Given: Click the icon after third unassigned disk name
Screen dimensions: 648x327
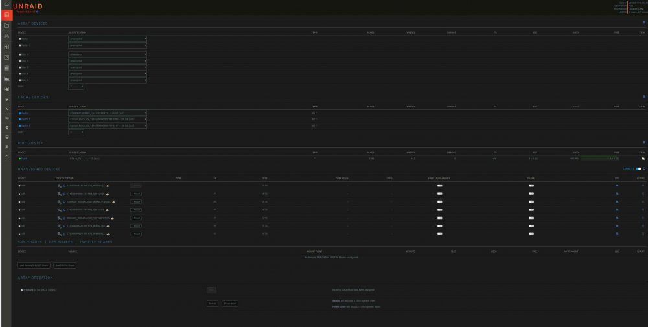Looking at the screenshot, I should (113, 202).
